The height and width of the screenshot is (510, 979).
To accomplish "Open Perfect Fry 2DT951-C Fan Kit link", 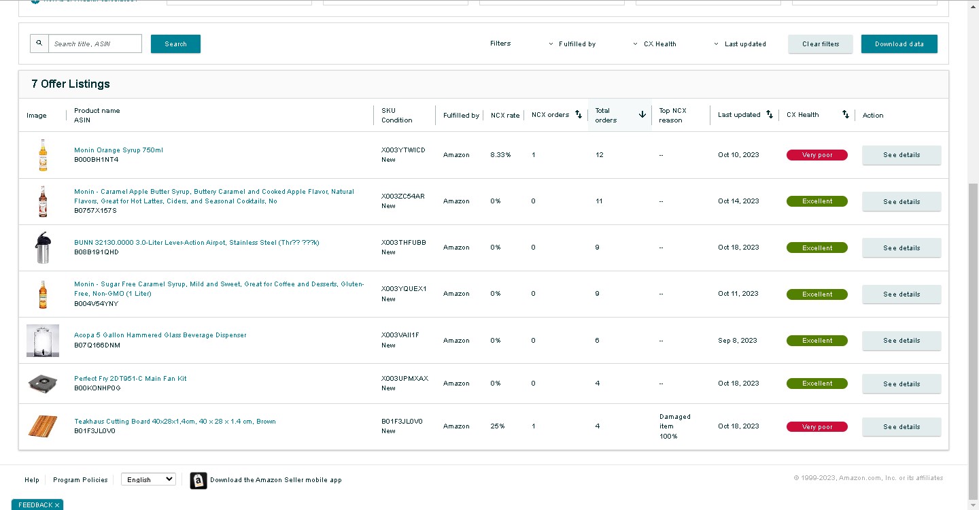I will (131, 379).
